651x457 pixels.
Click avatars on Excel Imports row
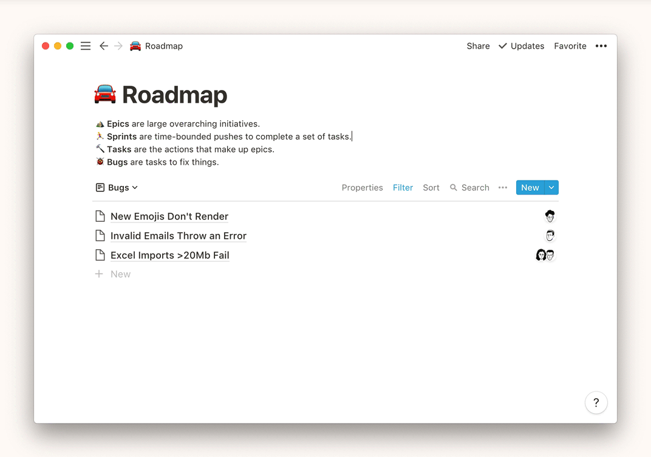[x=545, y=255]
